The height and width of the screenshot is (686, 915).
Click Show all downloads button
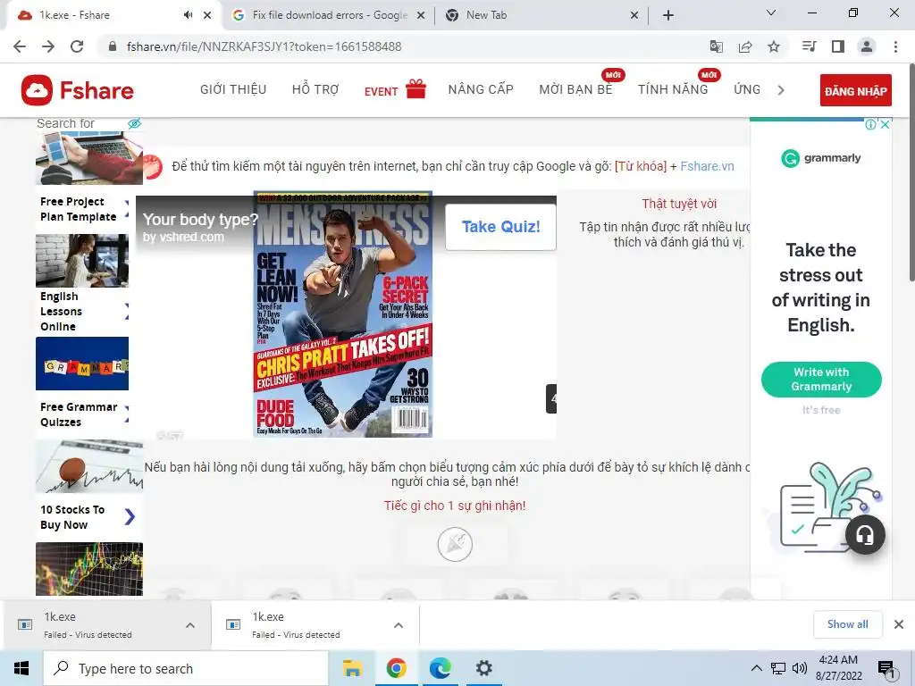point(847,624)
